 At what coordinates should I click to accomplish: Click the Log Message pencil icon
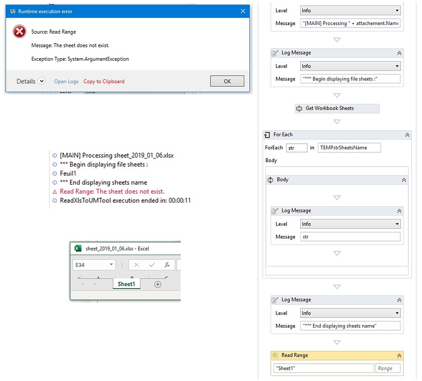[x=275, y=52]
